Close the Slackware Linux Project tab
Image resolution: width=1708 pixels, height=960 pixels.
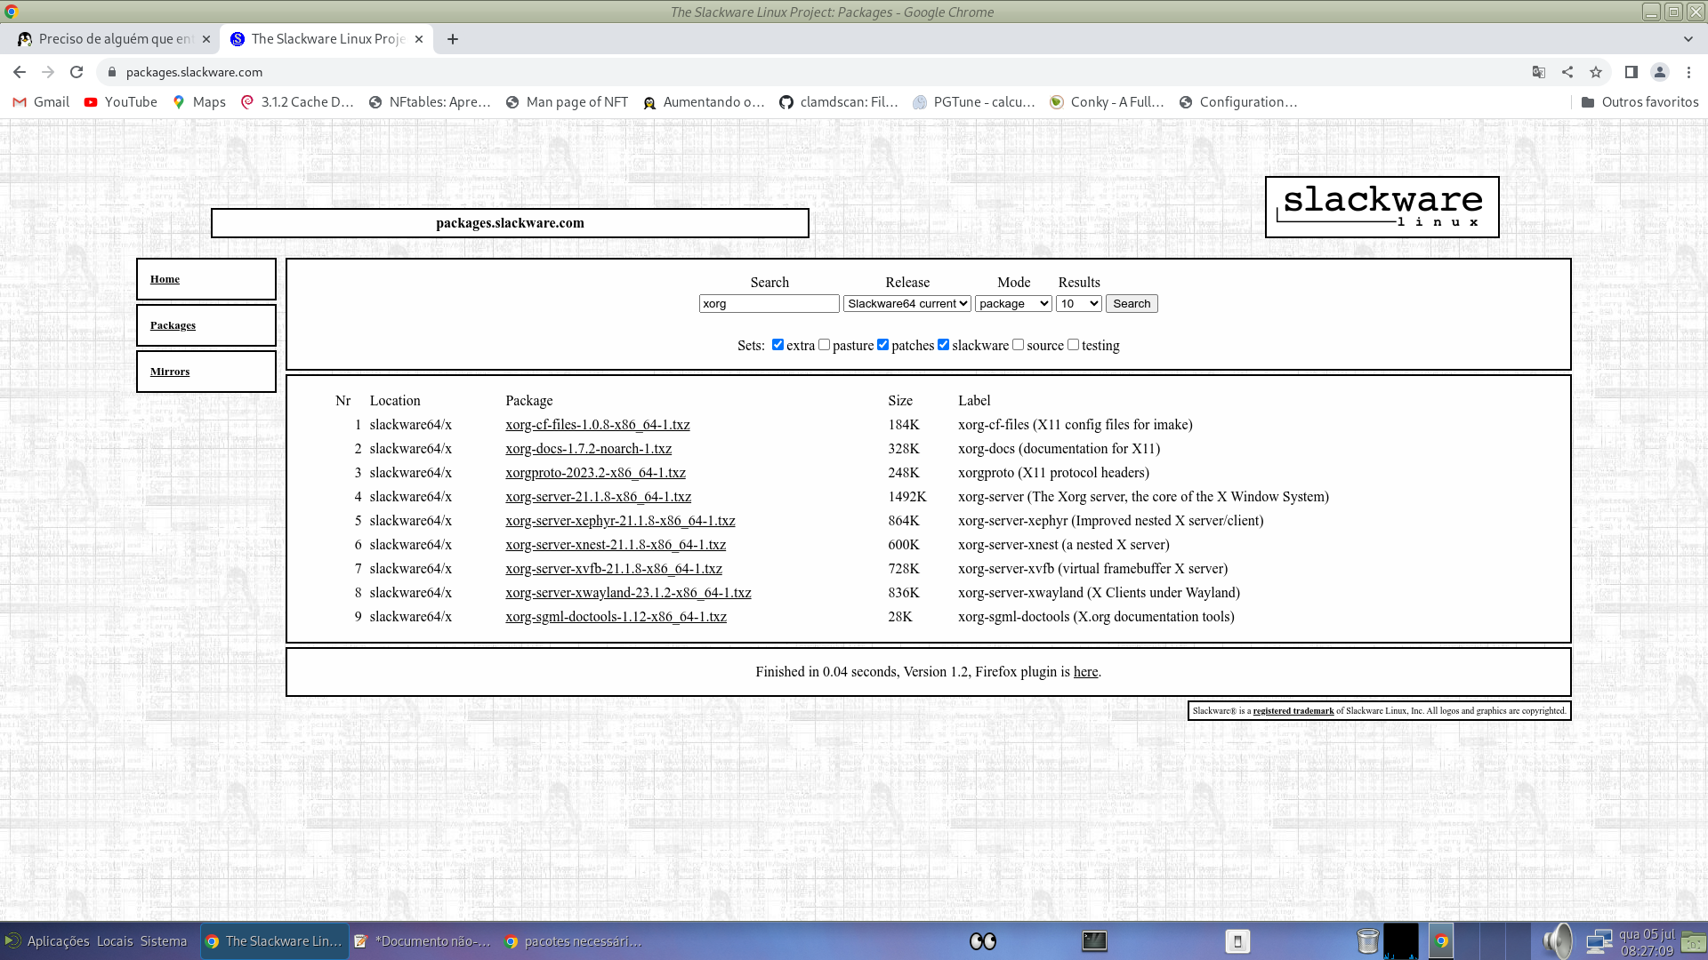(419, 39)
